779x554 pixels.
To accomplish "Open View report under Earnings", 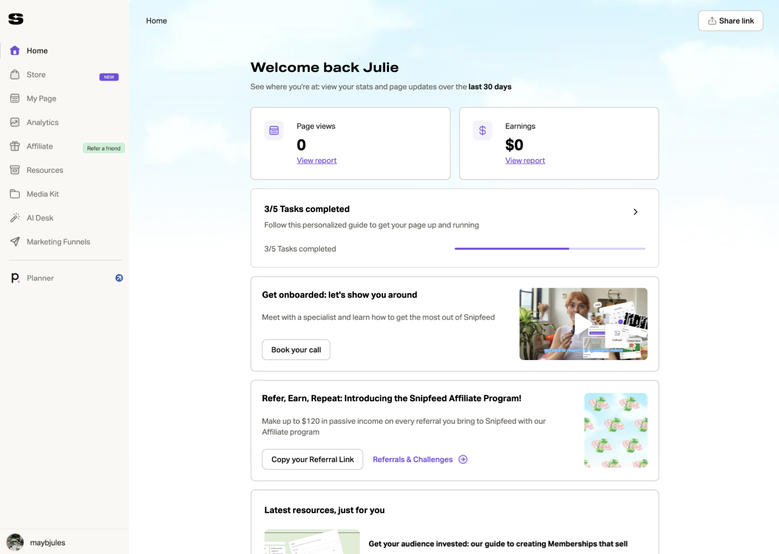I will tap(525, 161).
